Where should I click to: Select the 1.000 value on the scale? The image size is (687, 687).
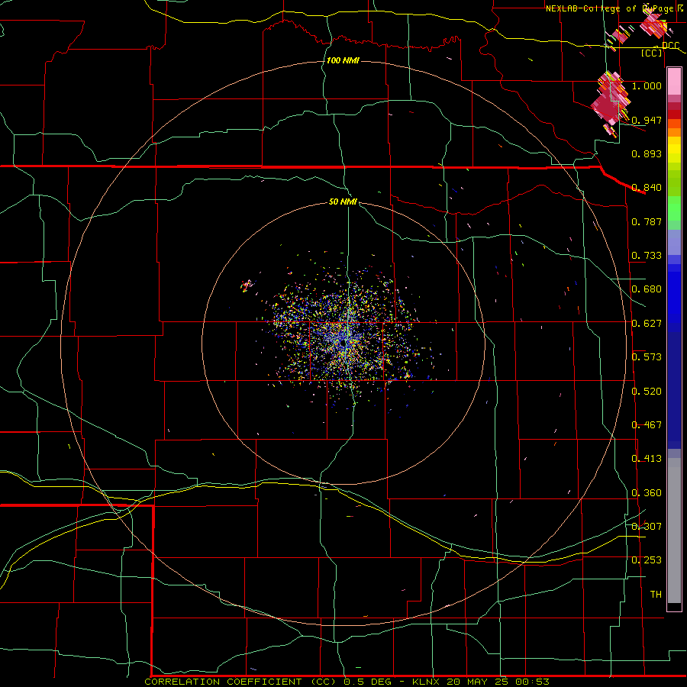pos(647,85)
